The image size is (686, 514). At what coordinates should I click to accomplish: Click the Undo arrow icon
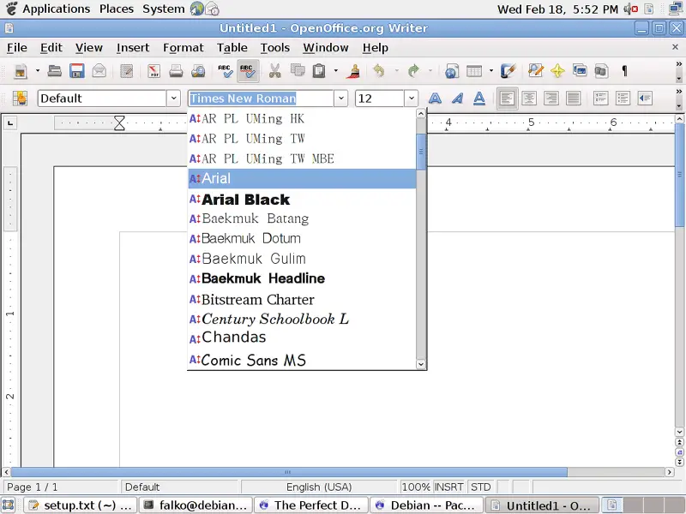(379, 71)
